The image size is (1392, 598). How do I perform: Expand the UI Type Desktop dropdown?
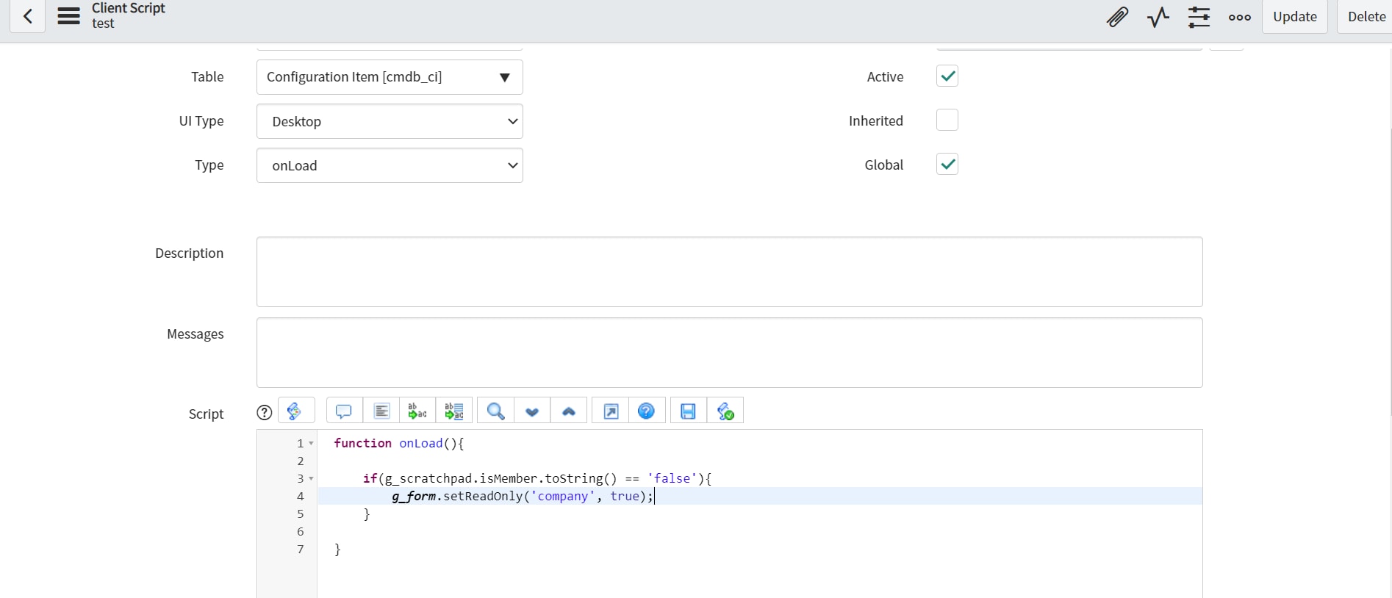pyautogui.click(x=390, y=121)
